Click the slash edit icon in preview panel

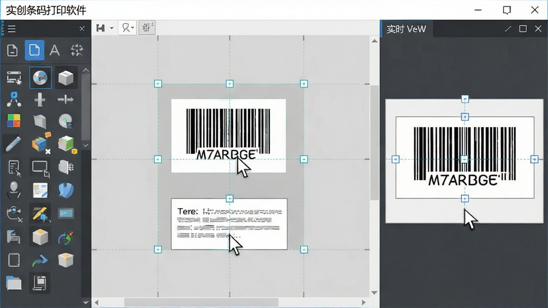click(508, 29)
